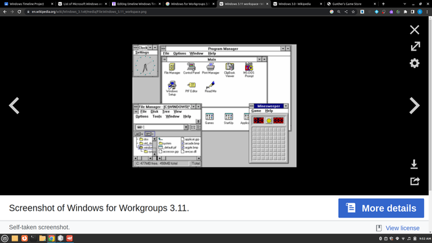Switch to List of Microsoft Windows versions tab
The width and height of the screenshot is (432, 243).
pos(82,4)
